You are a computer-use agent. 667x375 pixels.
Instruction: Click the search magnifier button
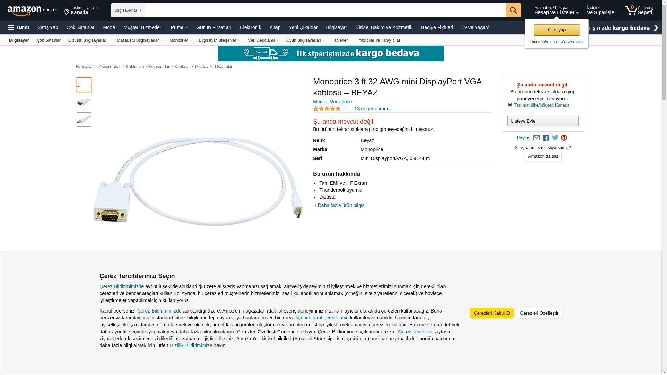click(513, 10)
